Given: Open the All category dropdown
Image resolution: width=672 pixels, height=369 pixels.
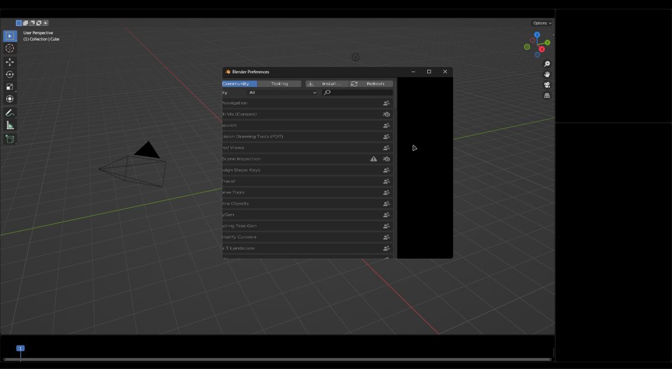Looking at the screenshot, I should point(282,92).
